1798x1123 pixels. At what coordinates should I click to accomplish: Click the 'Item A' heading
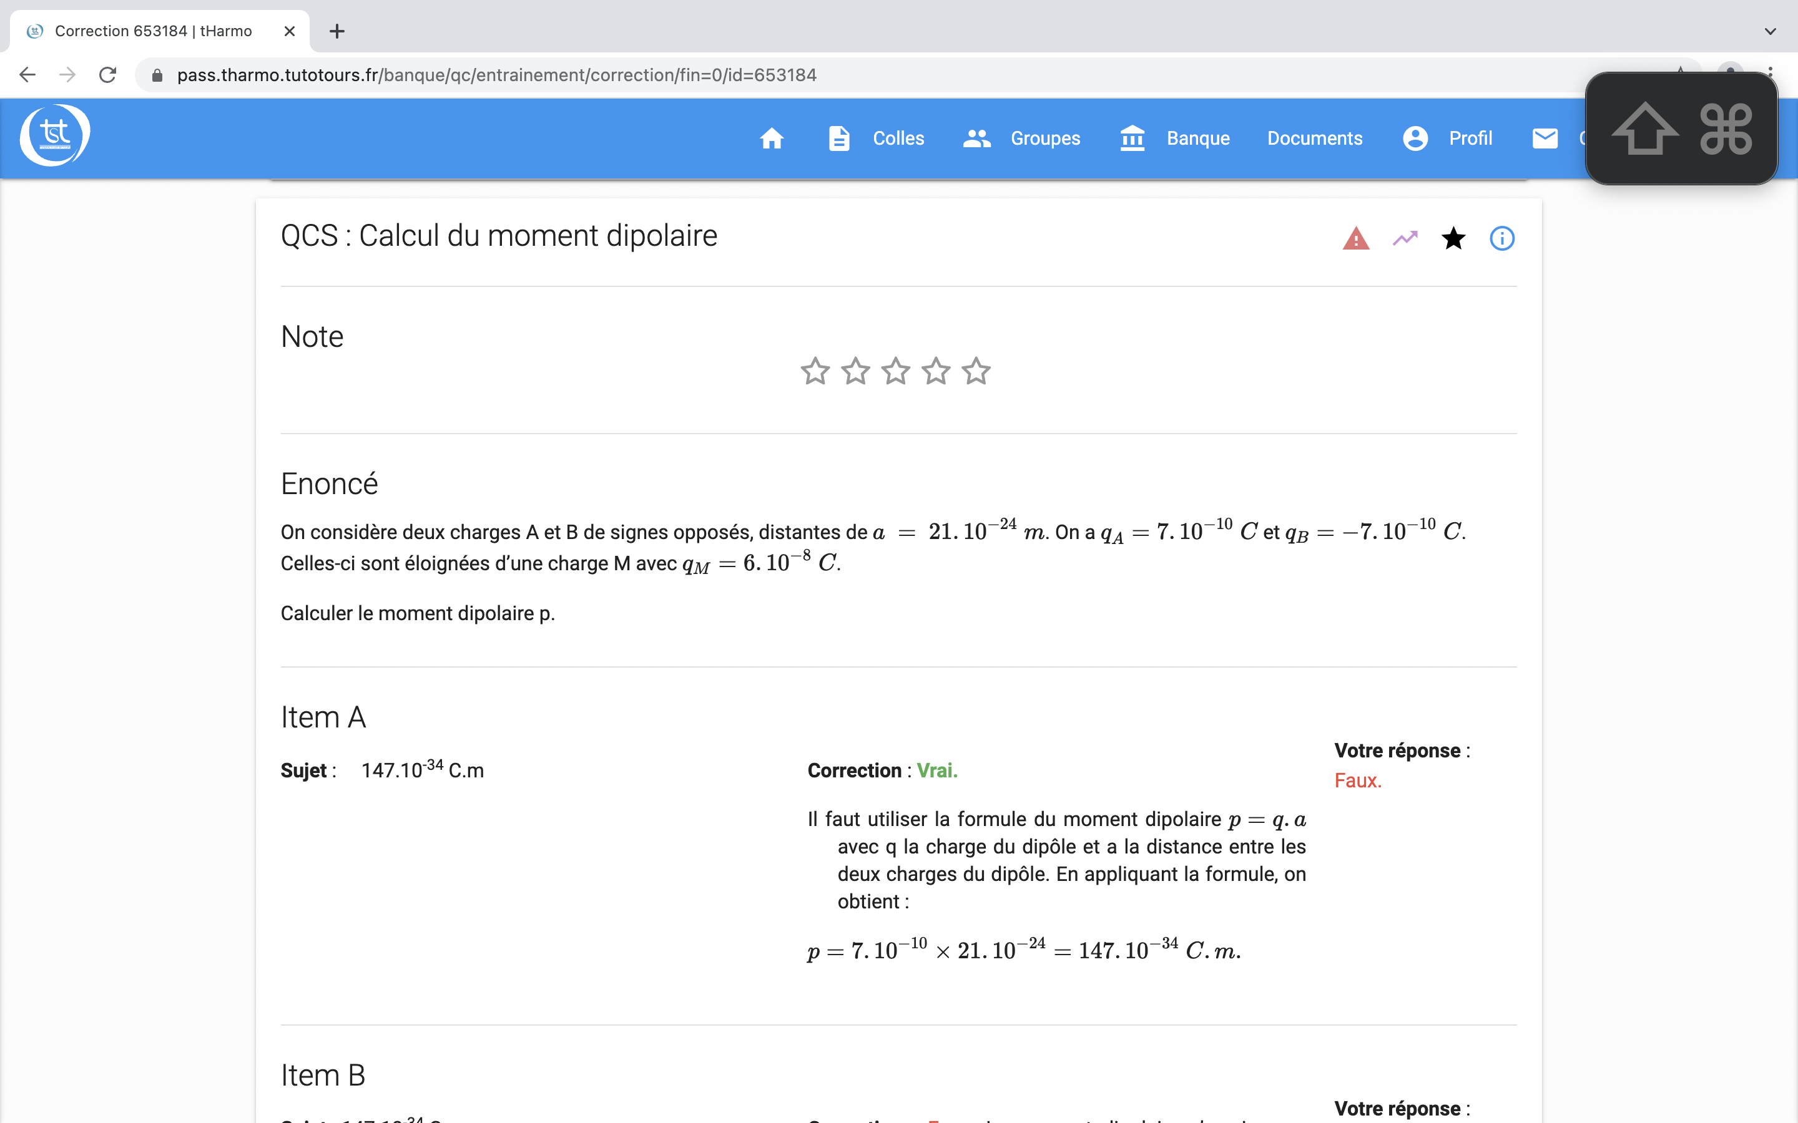(x=323, y=717)
